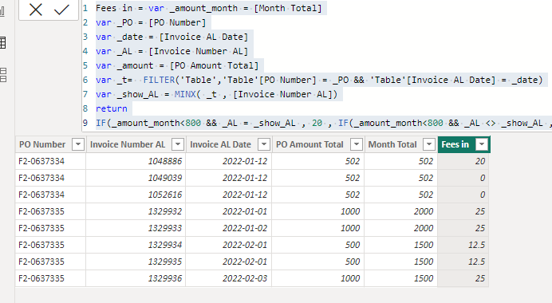The width and height of the screenshot is (552, 303).
Task: Select PO Number cell for invoice 1329936
Action: click(x=51, y=278)
